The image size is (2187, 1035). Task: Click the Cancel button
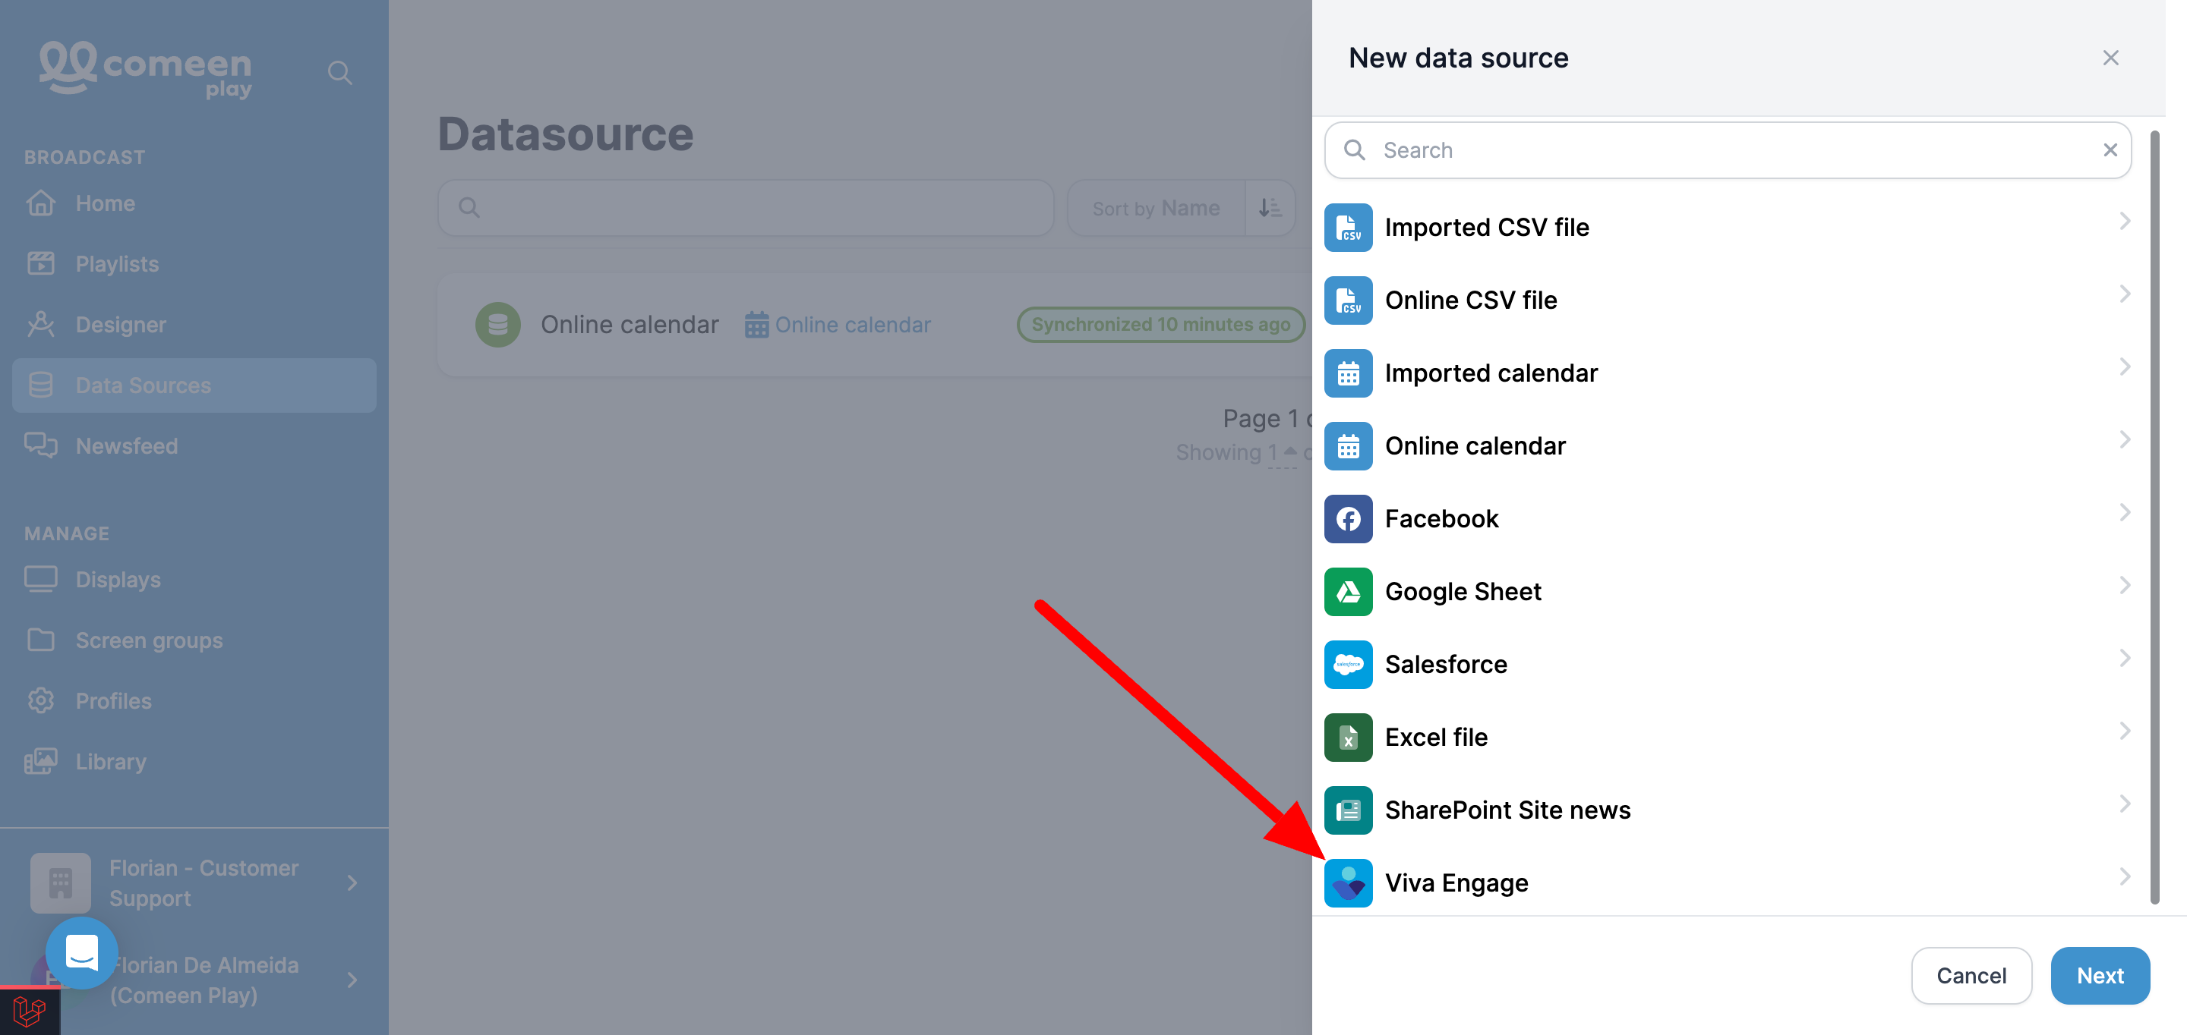(1971, 976)
